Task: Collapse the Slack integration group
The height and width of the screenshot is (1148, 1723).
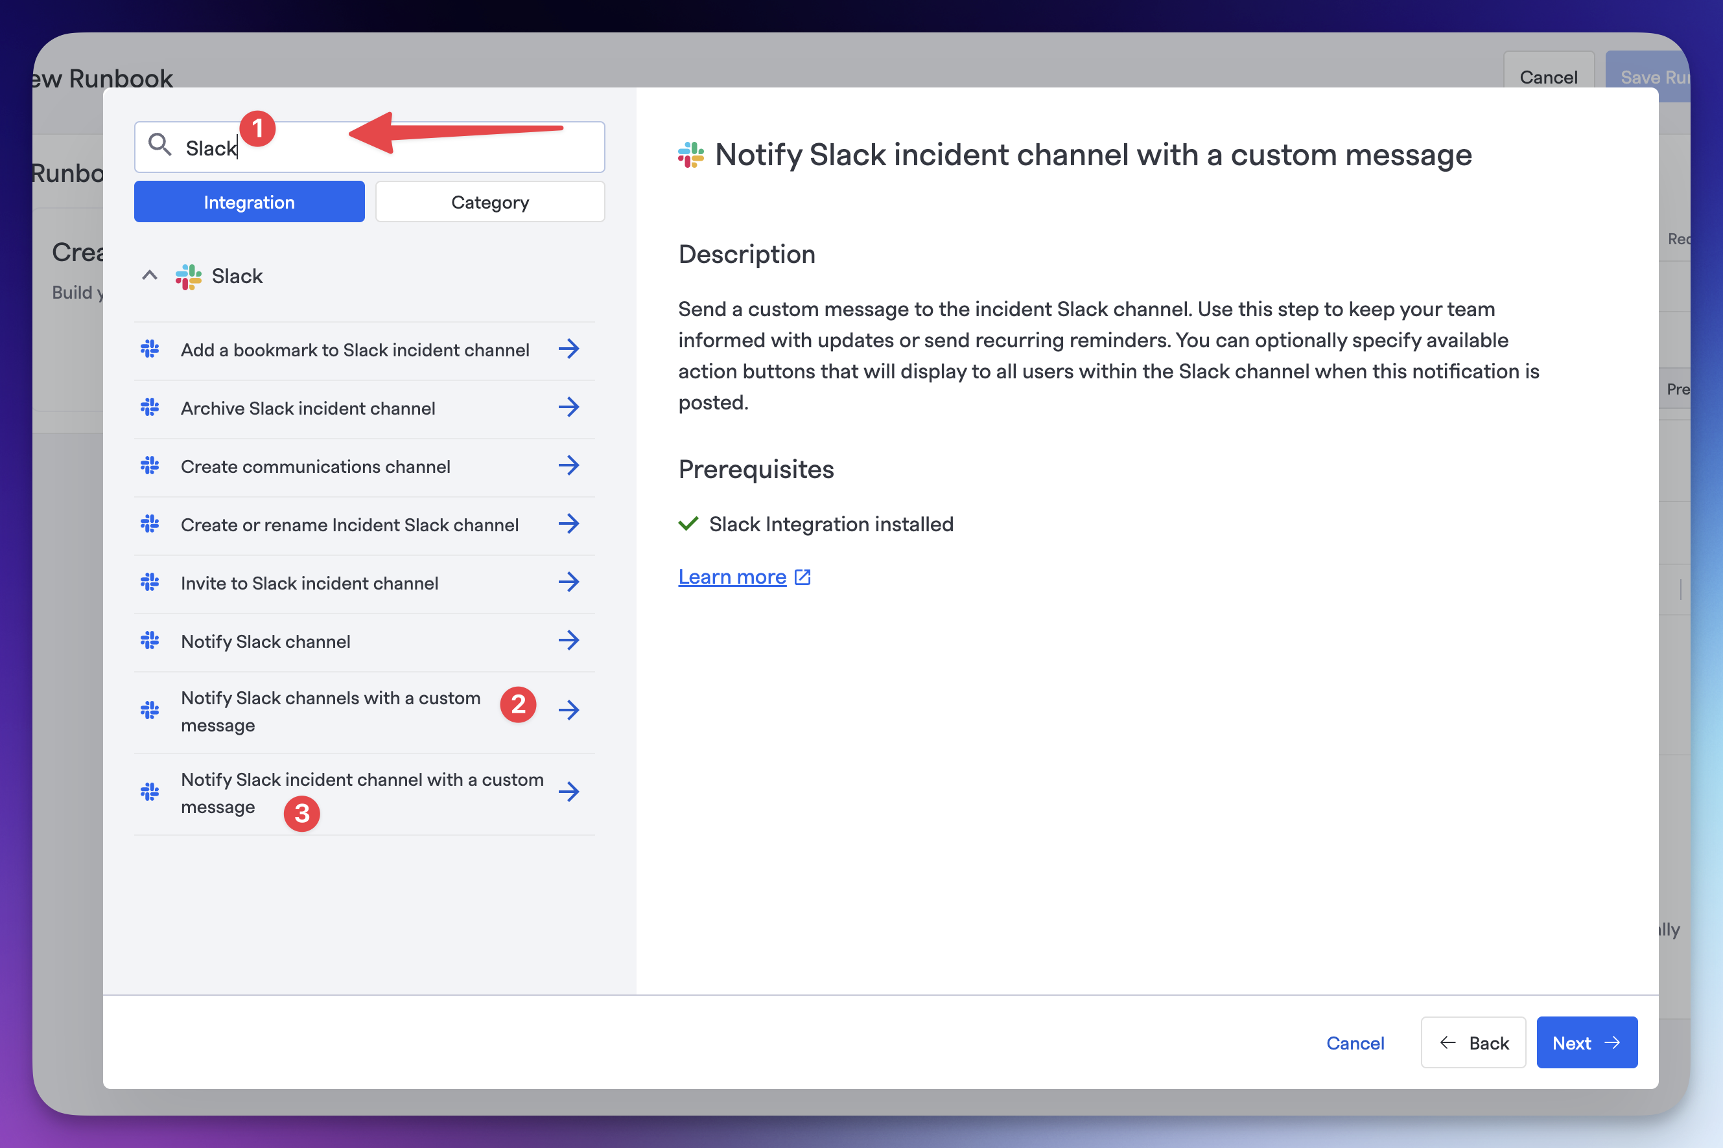Action: (x=150, y=276)
